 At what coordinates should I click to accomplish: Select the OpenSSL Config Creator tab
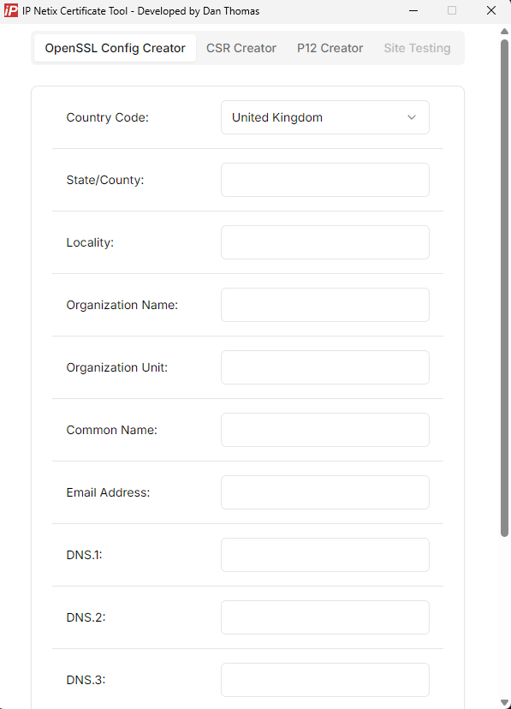[x=116, y=48]
